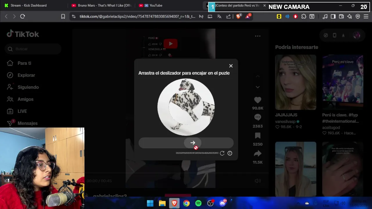Open the blonde woman sunglasses thumbnail
The height and width of the screenshot is (209, 372).
click(296, 169)
